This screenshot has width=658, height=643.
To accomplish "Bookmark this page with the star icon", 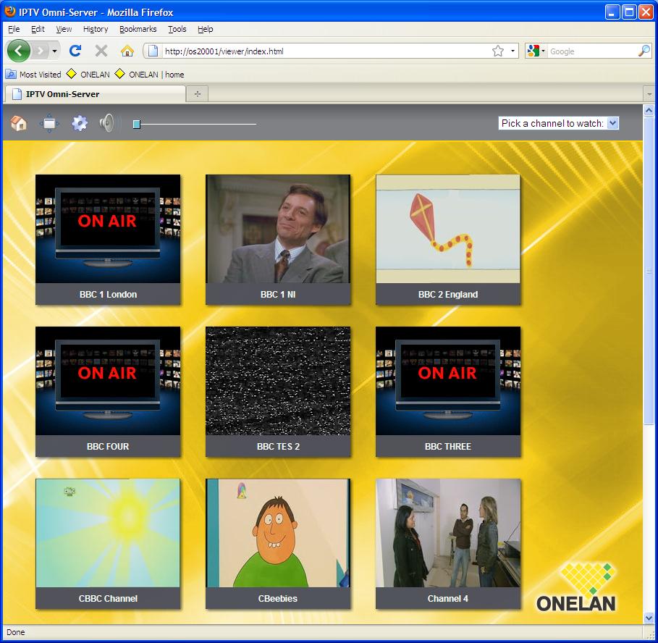I will coord(498,51).
